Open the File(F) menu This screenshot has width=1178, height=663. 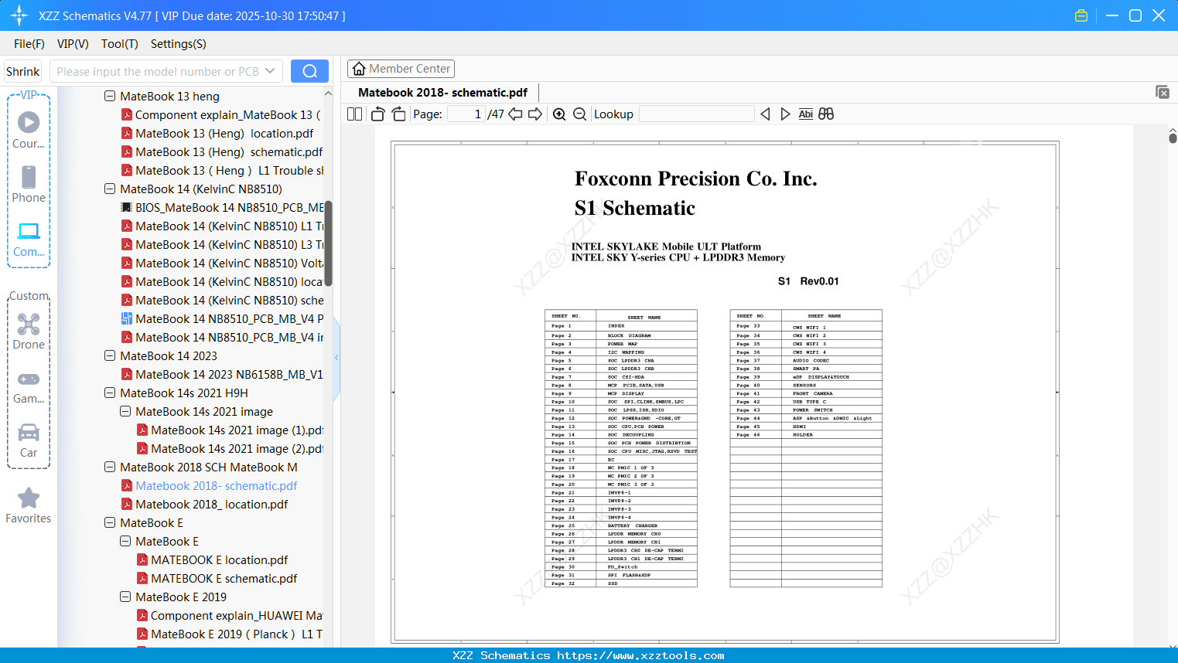click(29, 44)
